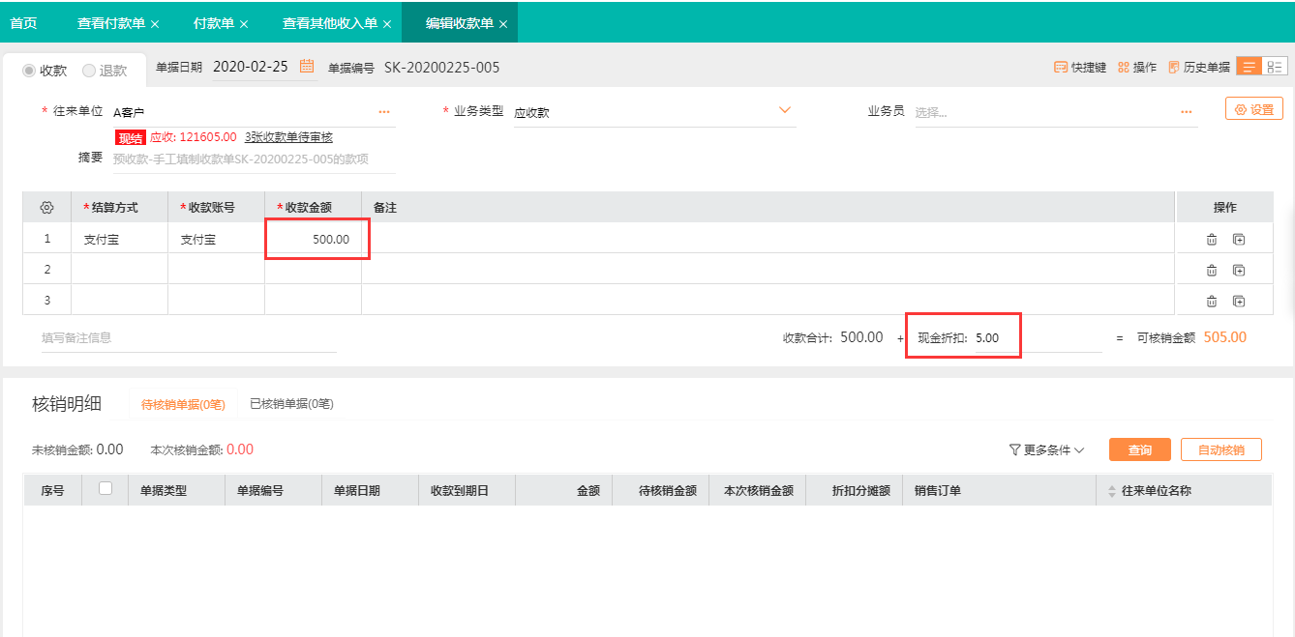This screenshot has height=637, width=1295.
Task: Click the 单据编号 SK-20200225-005
Action: coord(441,68)
